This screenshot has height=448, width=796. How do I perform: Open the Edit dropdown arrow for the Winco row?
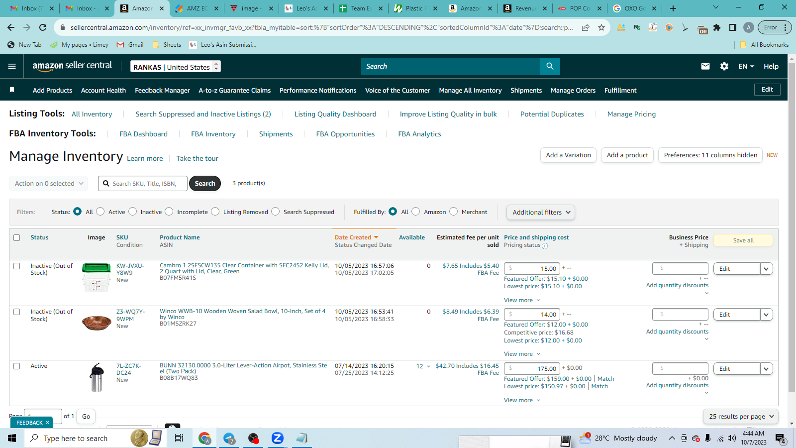point(767,315)
